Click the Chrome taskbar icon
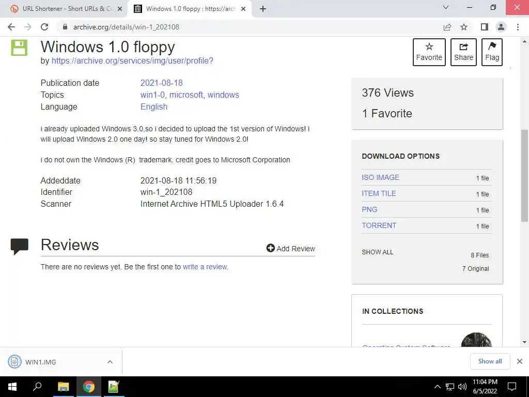This screenshot has width=529, height=397. (89, 387)
